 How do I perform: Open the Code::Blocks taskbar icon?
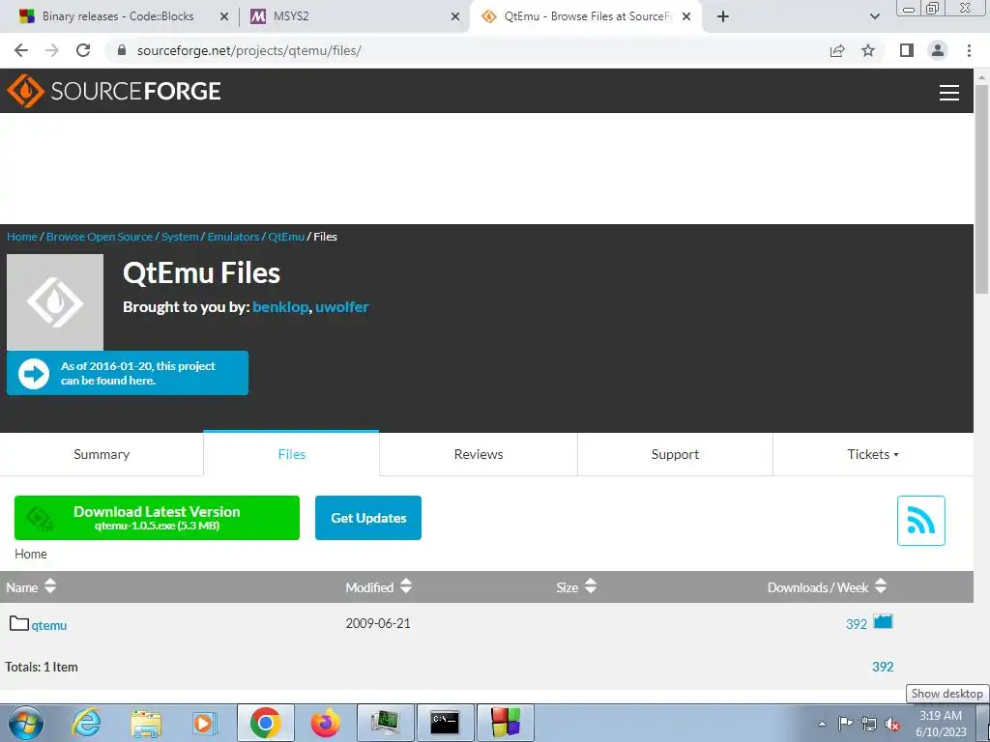point(505,723)
